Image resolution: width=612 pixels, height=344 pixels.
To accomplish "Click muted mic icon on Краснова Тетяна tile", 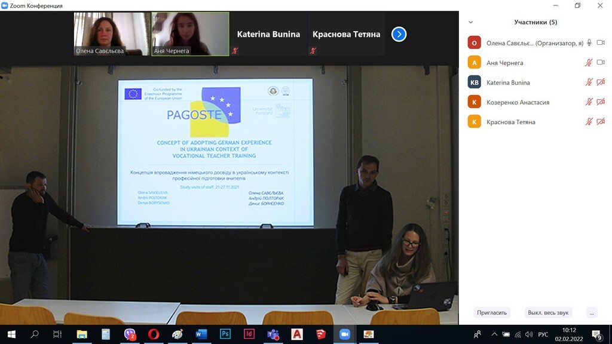I will (x=313, y=51).
